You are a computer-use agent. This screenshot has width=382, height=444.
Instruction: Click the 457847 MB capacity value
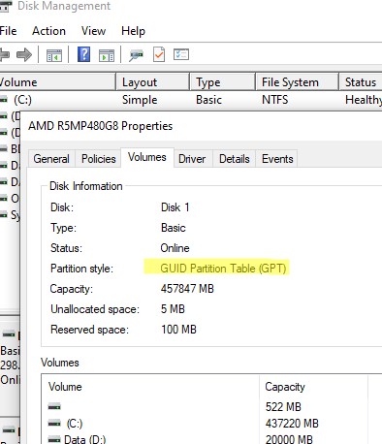click(187, 289)
